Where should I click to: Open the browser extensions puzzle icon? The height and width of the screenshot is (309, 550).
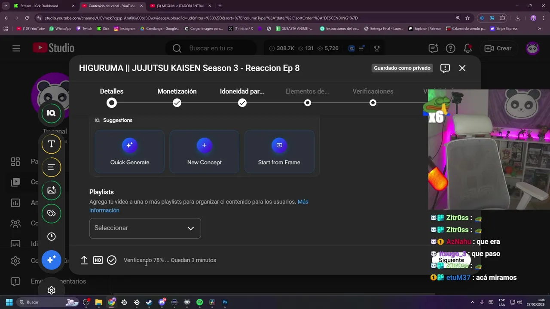click(x=503, y=18)
